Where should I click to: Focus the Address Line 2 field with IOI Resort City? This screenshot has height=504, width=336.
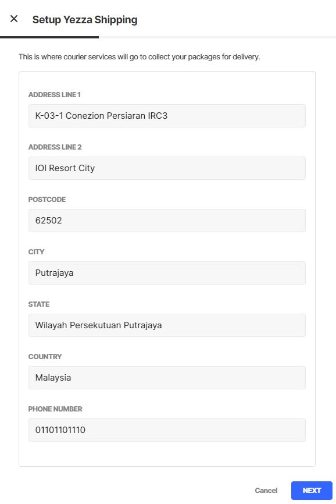pyautogui.click(x=167, y=168)
